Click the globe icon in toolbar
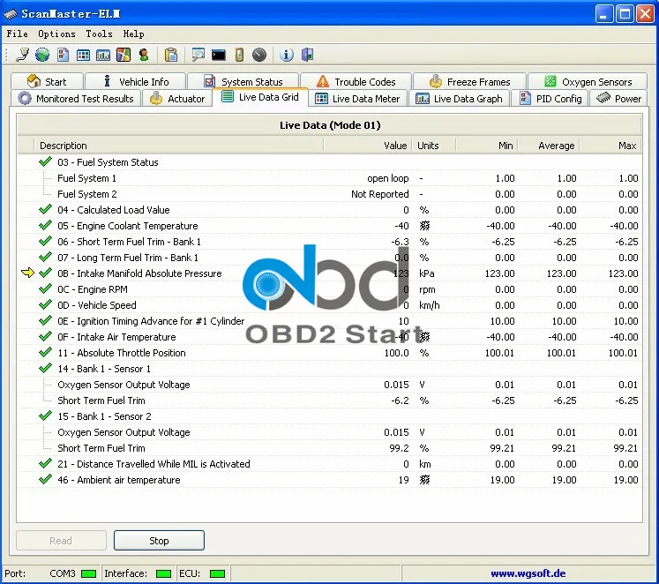Image resolution: width=659 pixels, height=584 pixels. click(42, 55)
